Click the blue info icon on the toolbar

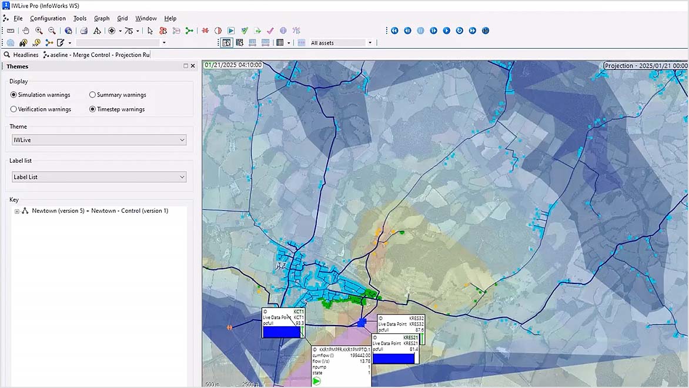pos(68,31)
